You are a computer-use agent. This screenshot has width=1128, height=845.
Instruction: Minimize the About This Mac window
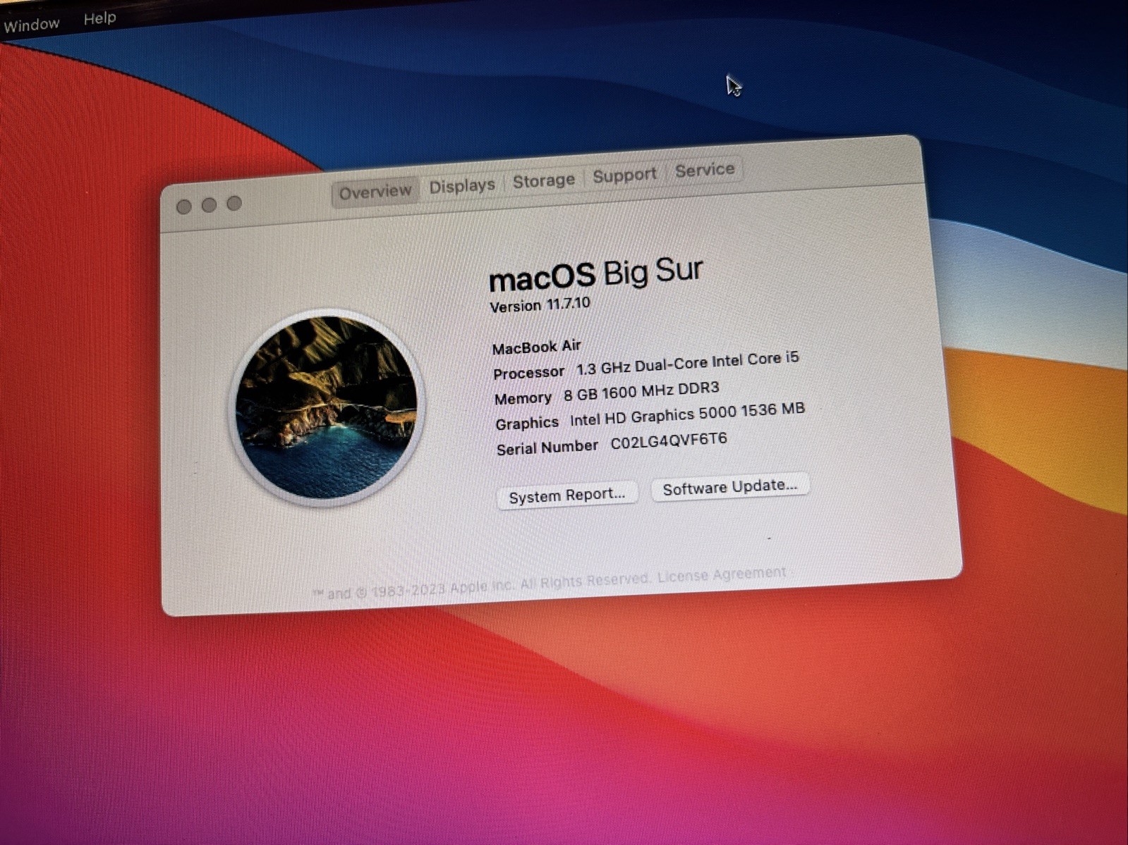pos(209,205)
